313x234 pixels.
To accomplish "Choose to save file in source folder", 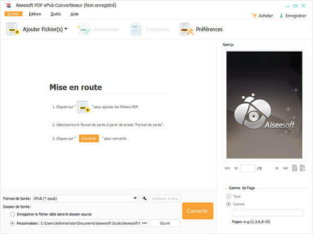I will click(x=13, y=214).
